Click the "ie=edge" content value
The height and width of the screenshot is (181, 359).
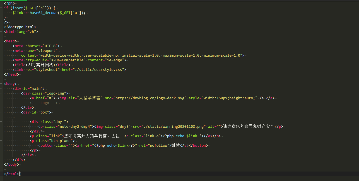pyautogui.click(x=114, y=60)
